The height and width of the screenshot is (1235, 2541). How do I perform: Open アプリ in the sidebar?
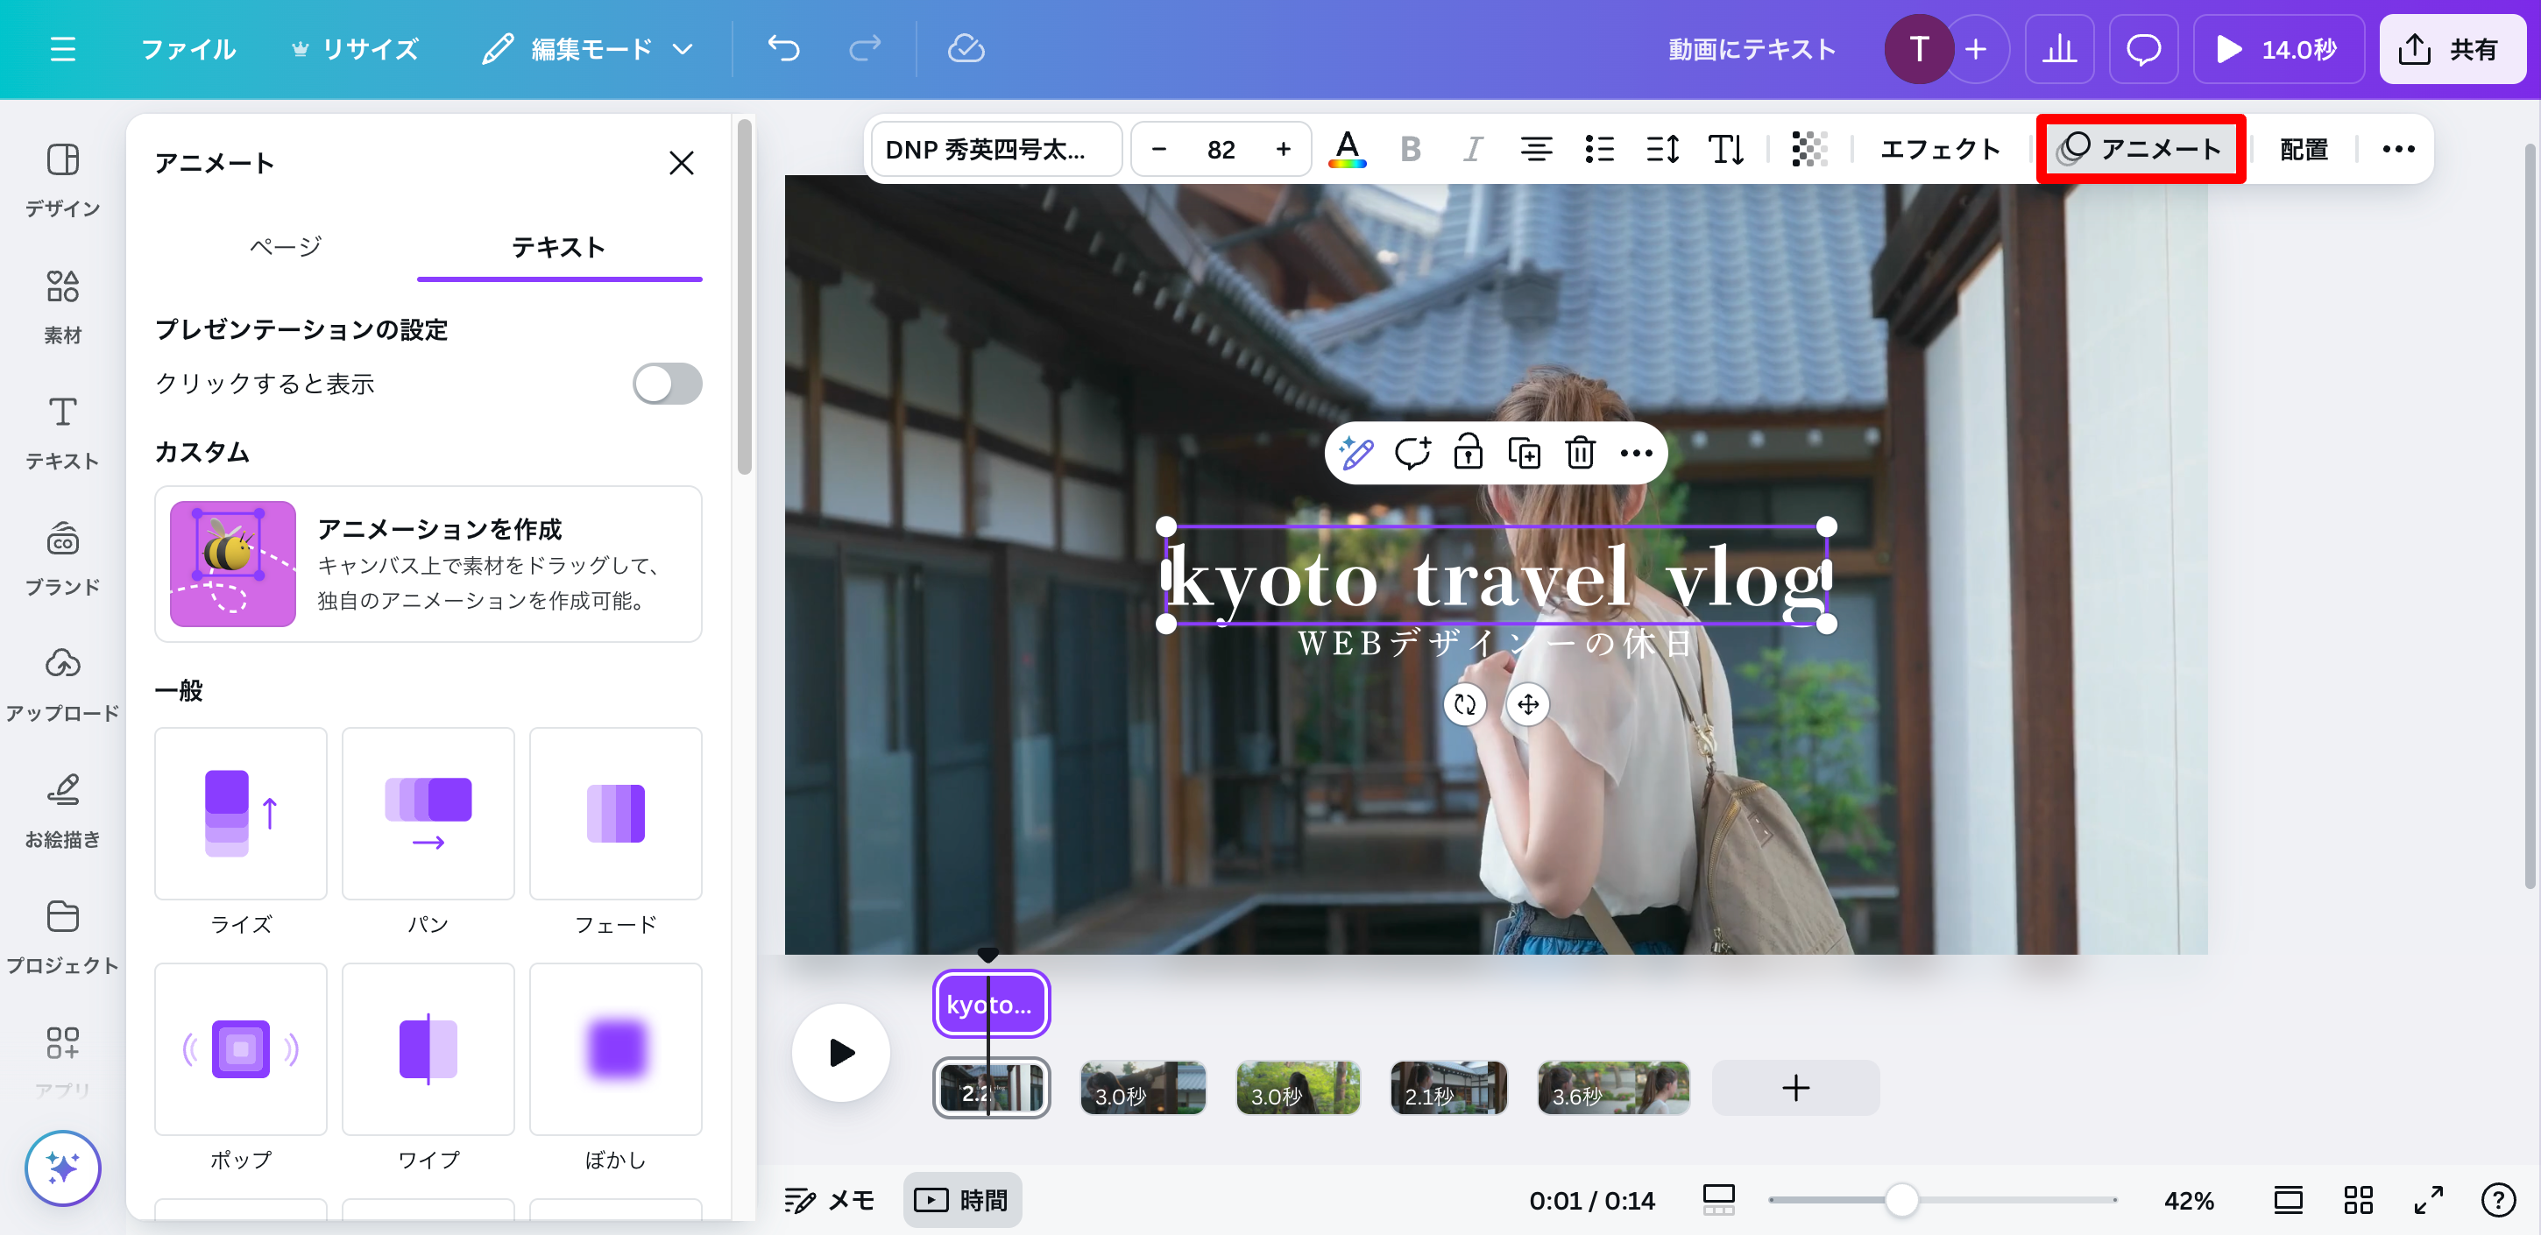pyautogui.click(x=62, y=1062)
